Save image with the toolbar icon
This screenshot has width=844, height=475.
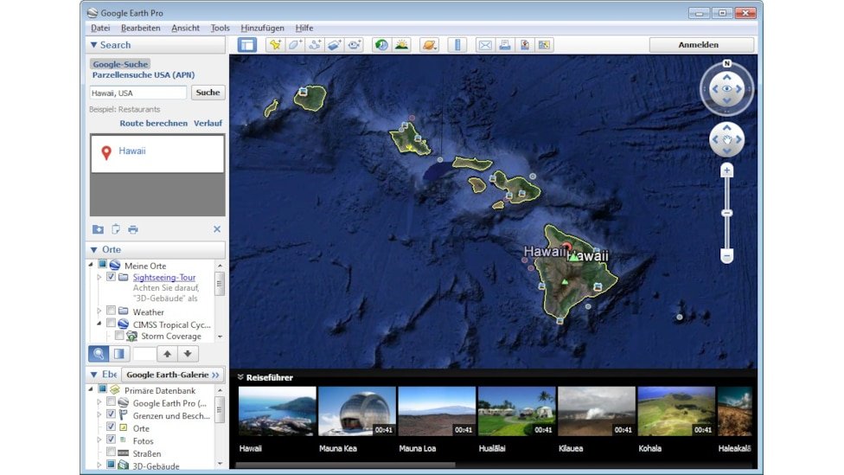tap(525, 45)
